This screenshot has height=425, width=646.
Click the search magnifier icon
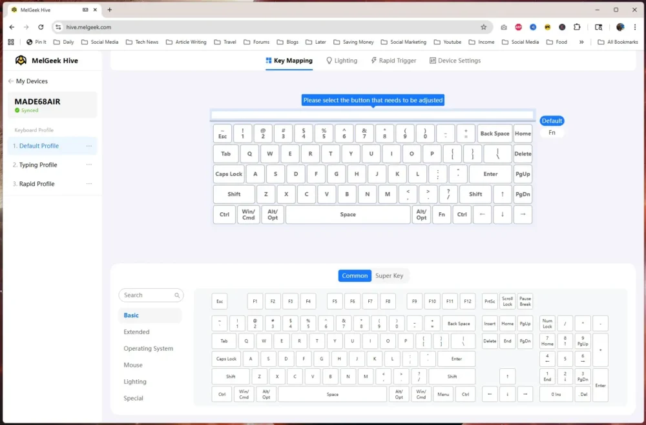pos(177,295)
